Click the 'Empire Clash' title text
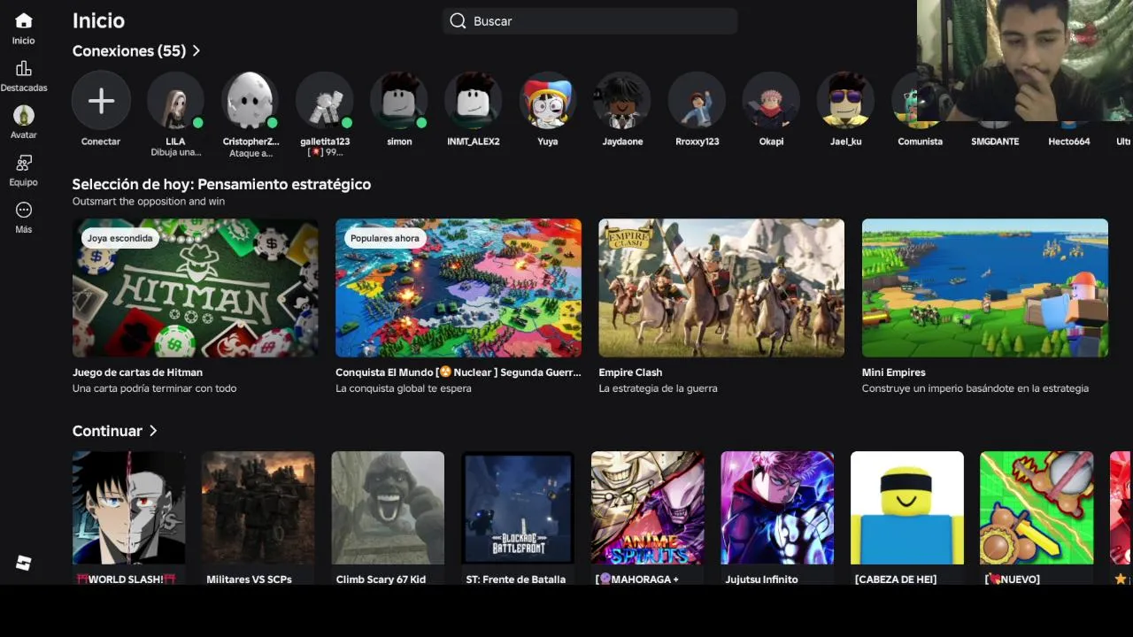The height and width of the screenshot is (637, 1133). click(630, 372)
